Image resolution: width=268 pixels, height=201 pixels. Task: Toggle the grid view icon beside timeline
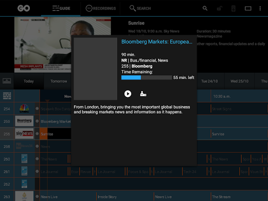pos(7,96)
